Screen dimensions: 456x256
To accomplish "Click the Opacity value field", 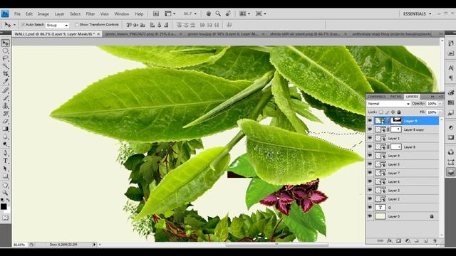I will tap(432, 104).
